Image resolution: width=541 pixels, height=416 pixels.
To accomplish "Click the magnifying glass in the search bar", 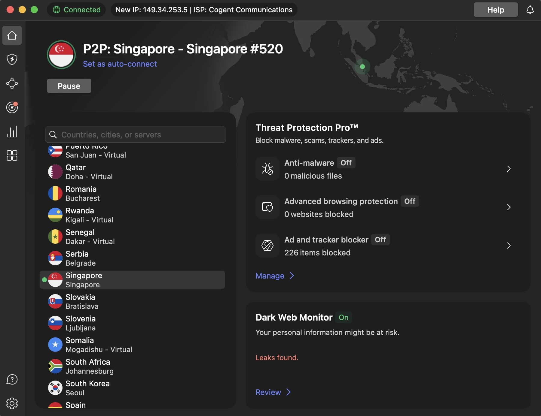I will click(53, 134).
